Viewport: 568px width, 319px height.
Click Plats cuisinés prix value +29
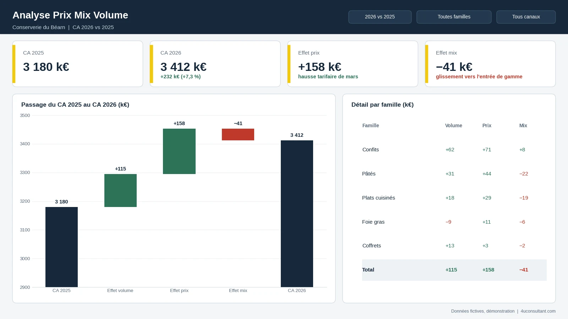487,198
